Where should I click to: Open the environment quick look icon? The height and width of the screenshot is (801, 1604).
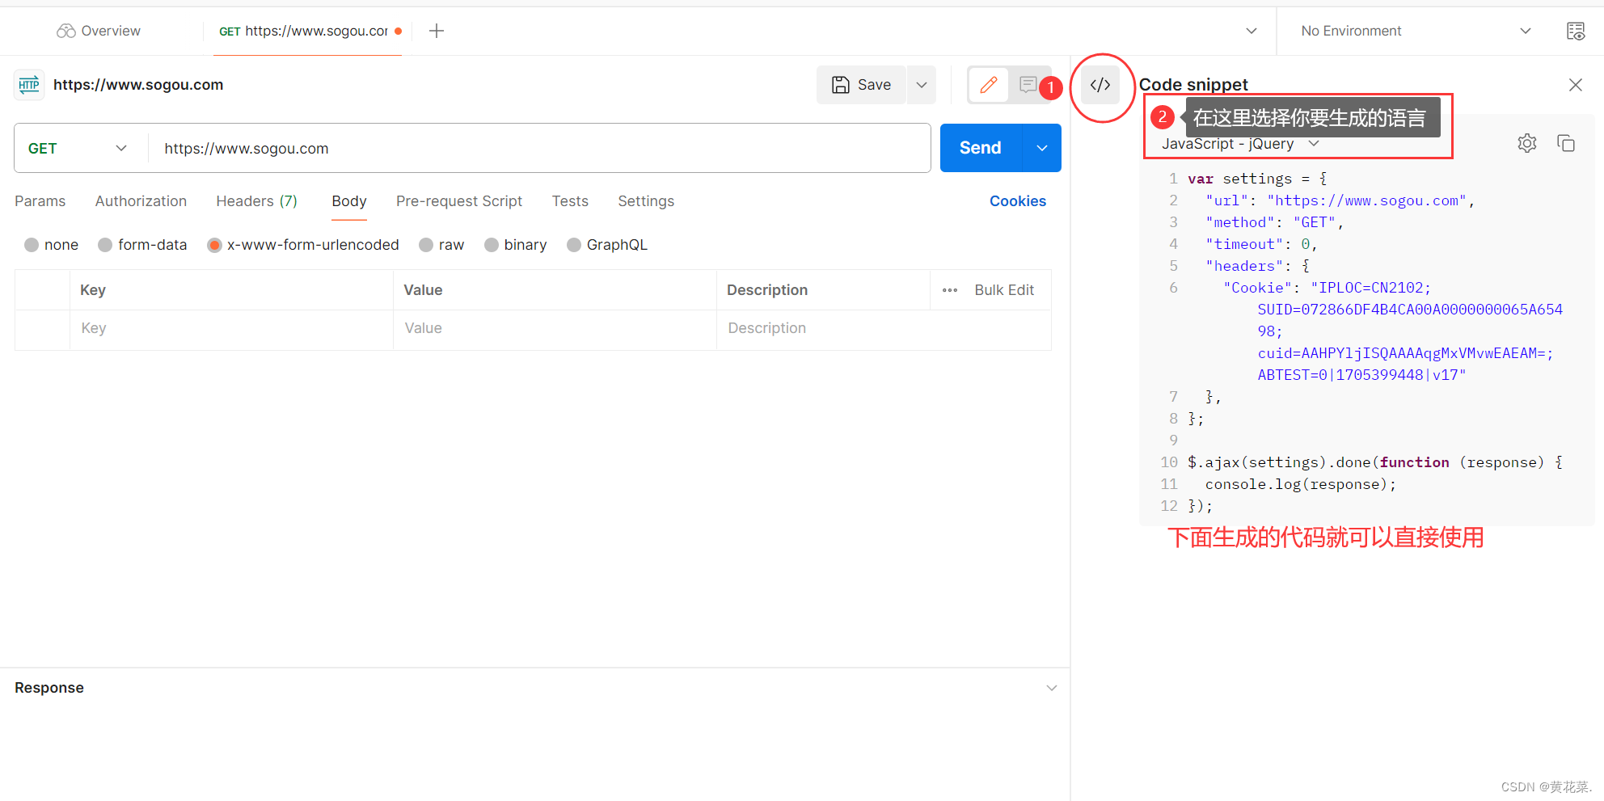(1576, 31)
